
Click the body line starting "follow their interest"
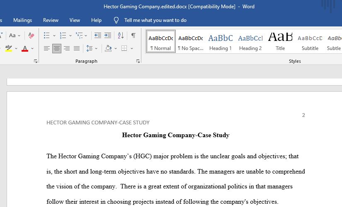pyautogui.click(x=162, y=202)
